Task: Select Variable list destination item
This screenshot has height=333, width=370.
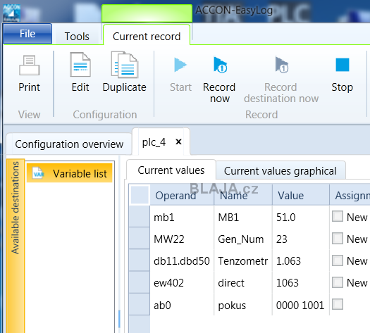Action: tap(69, 173)
